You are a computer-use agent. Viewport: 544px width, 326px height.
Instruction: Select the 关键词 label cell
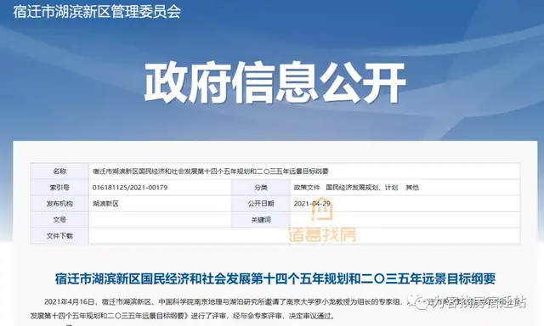click(x=261, y=220)
